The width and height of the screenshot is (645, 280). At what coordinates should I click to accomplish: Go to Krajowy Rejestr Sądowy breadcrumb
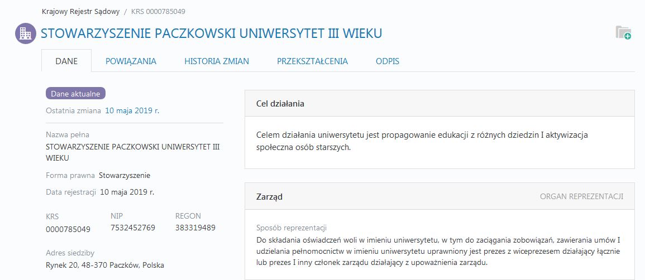coord(80,12)
